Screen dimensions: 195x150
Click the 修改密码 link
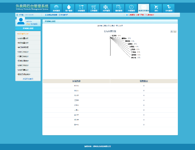(34, 24)
